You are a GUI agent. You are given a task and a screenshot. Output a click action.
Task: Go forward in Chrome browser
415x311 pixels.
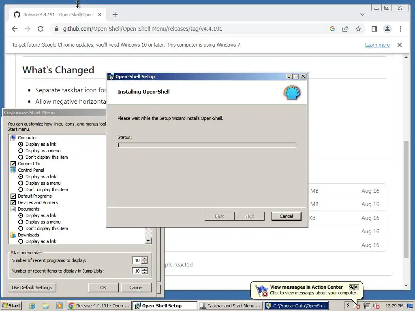click(x=28, y=29)
